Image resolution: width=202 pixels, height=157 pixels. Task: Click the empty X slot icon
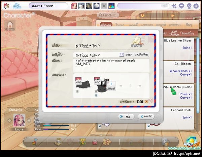click(x=104, y=6)
